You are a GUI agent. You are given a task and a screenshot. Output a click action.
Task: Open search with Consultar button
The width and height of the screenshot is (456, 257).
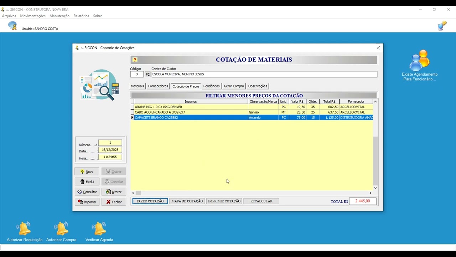(x=87, y=192)
